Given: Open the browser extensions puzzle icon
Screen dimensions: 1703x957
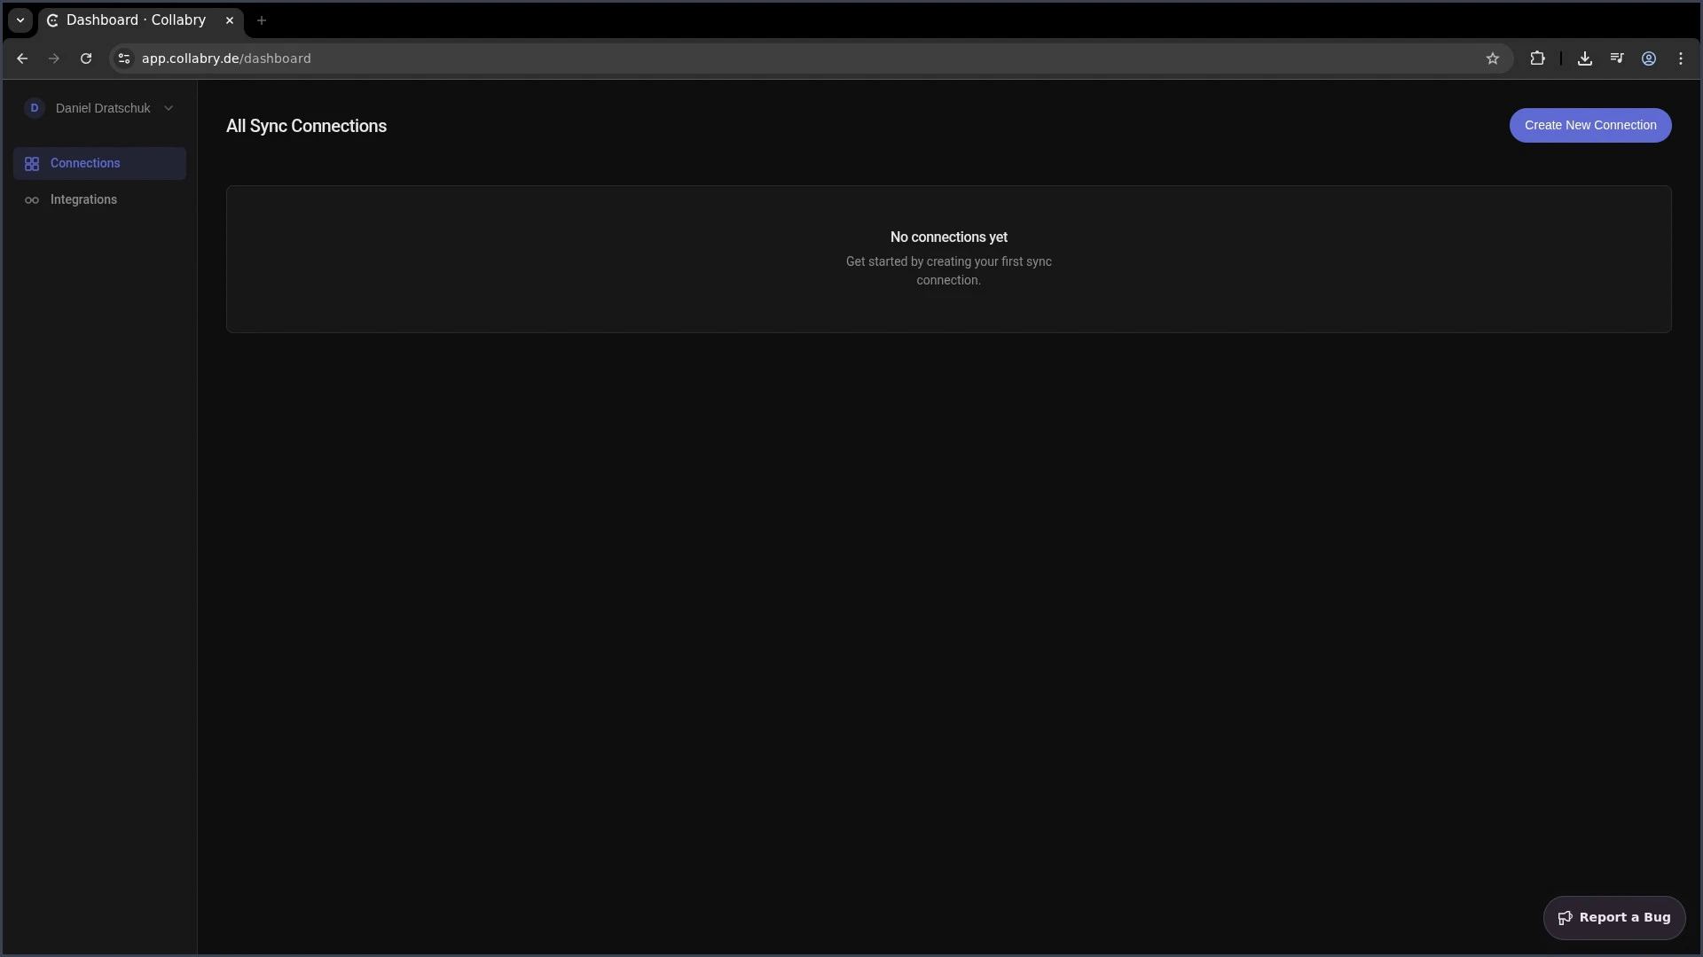Looking at the screenshot, I should tap(1537, 58).
